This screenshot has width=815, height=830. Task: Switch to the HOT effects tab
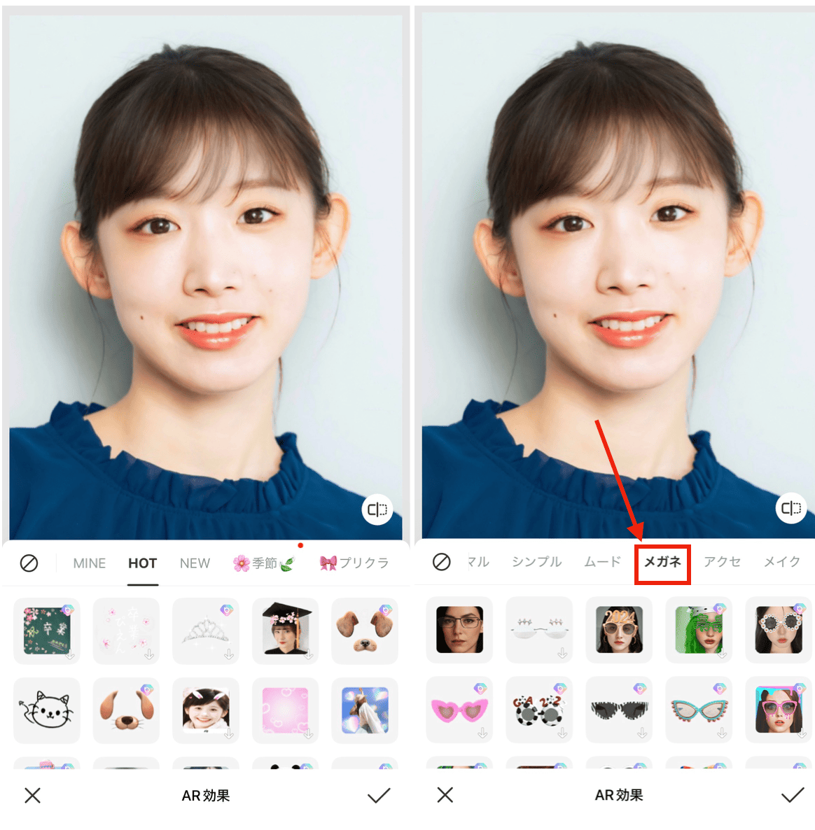pyautogui.click(x=142, y=563)
